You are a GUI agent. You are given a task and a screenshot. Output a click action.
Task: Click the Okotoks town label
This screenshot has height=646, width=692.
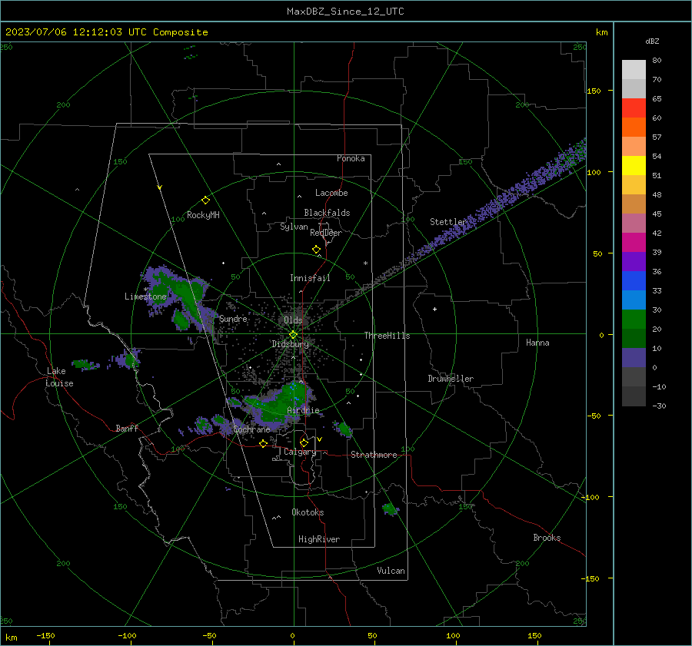pos(308,512)
